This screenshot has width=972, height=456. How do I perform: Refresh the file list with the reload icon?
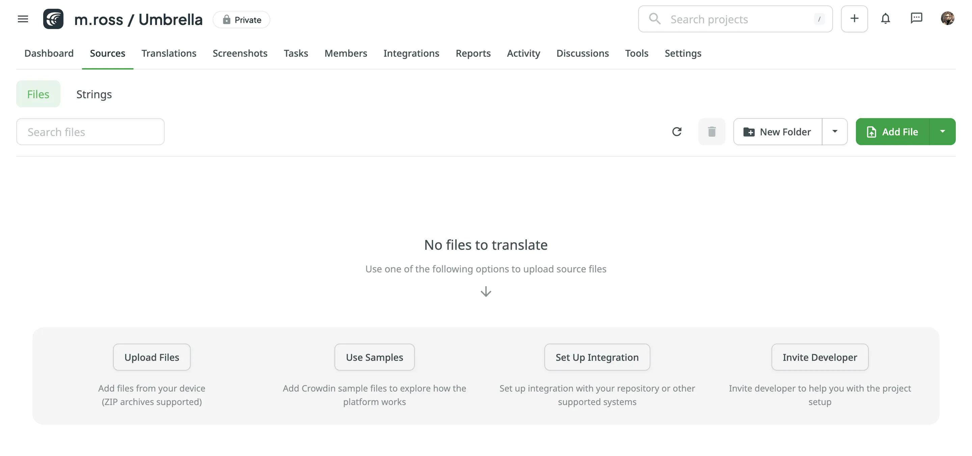[677, 131]
